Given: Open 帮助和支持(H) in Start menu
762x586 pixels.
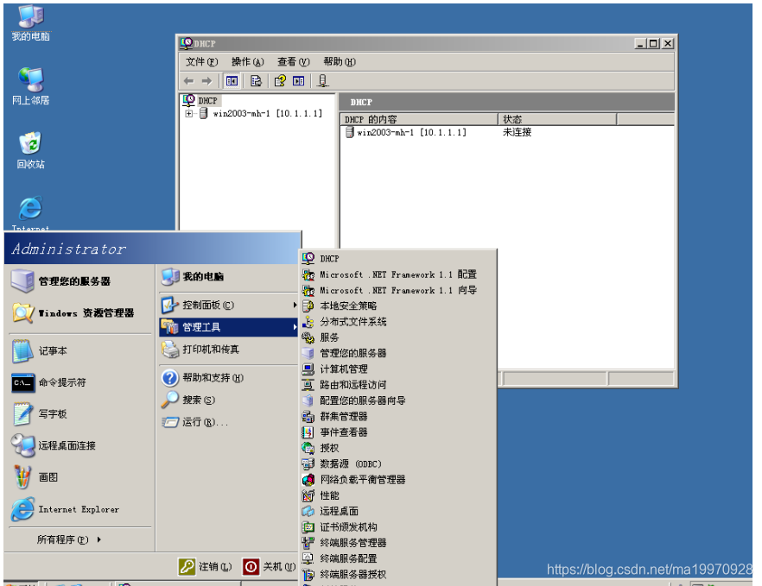Looking at the screenshot, I should click(228, 378).
